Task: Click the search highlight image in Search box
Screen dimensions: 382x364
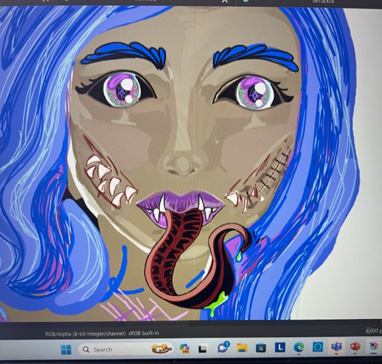Action: [161, 348]
